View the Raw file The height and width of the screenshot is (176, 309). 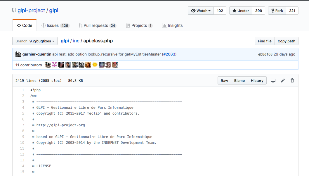[224, 80]
